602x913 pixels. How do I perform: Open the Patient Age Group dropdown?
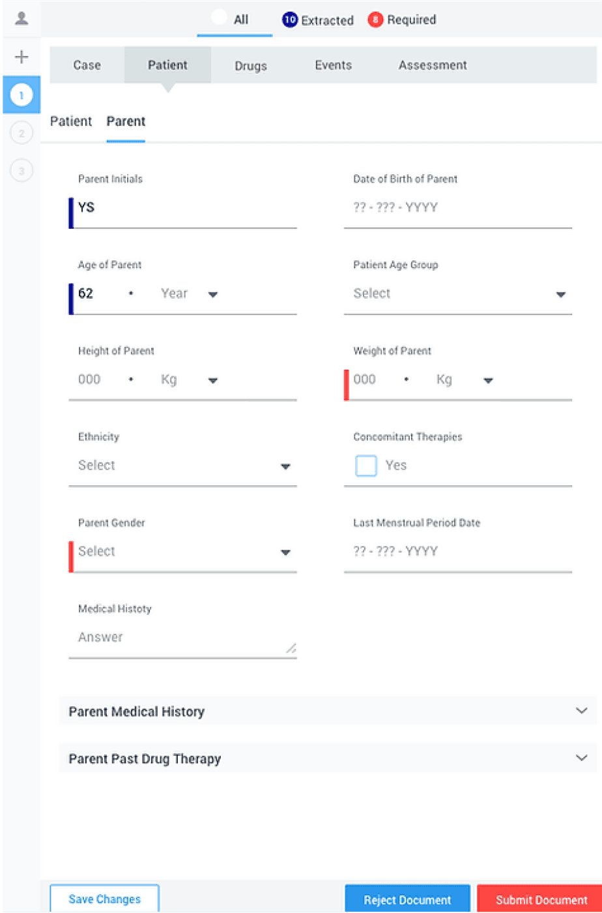(458, 294)
